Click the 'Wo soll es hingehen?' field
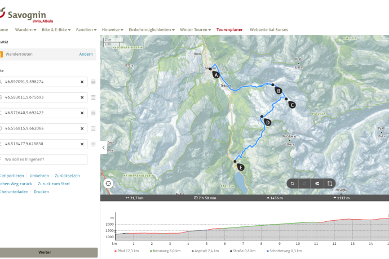389x259 pixels. pos(45,159)
